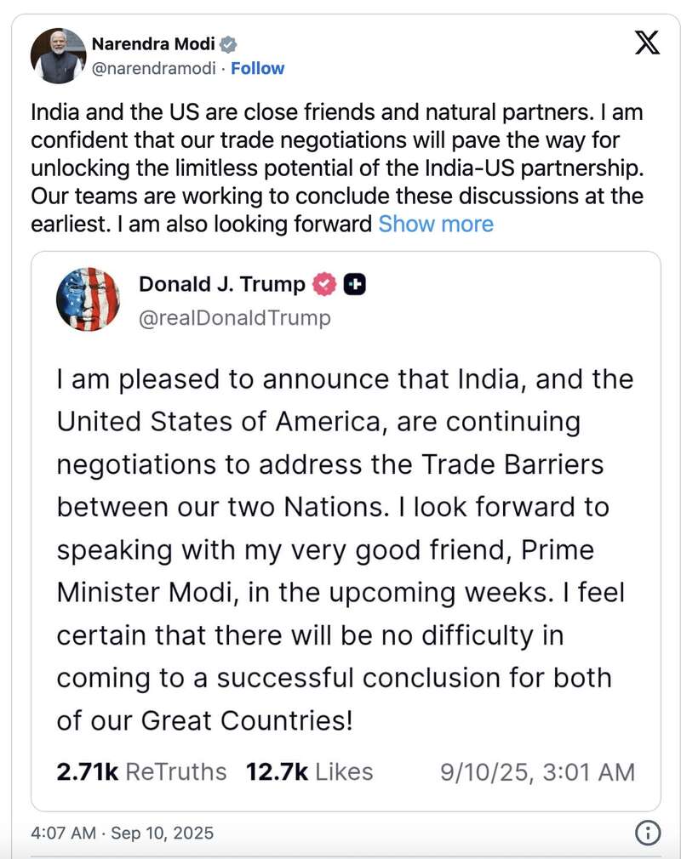Viewport: 681px width, 859px height.
Task: Click Narendra Modi's blue verified badge
Action: pos(229,45)
